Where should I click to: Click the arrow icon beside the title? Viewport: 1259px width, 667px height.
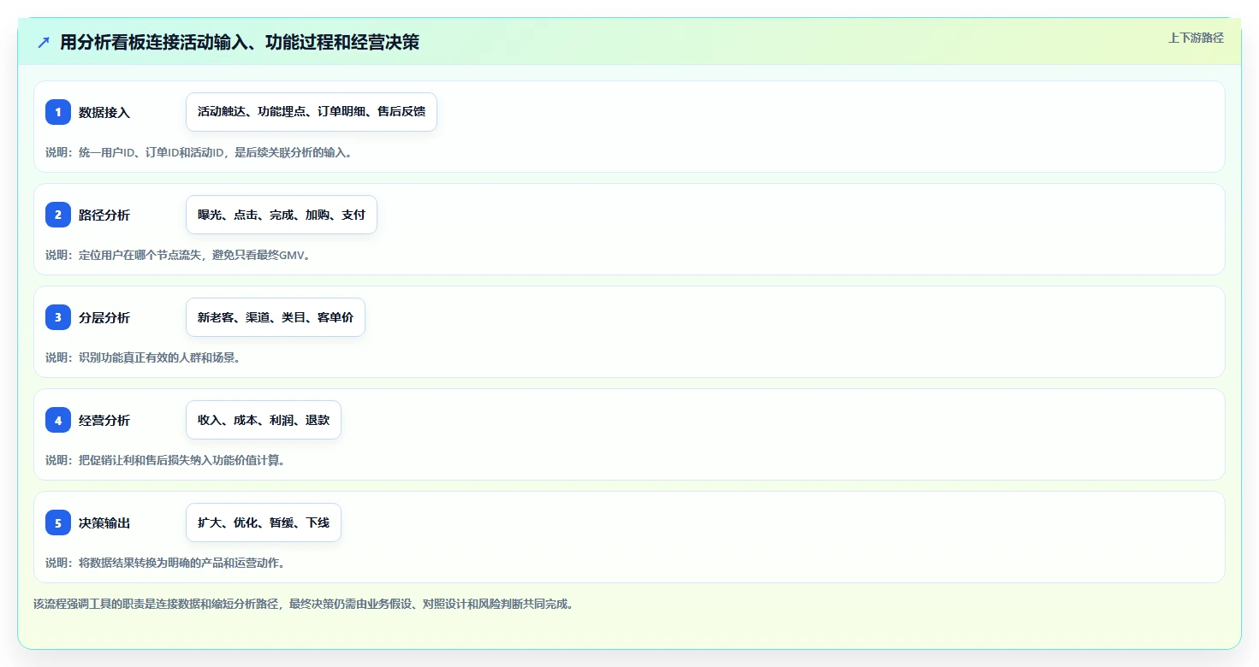coord(44,43)
